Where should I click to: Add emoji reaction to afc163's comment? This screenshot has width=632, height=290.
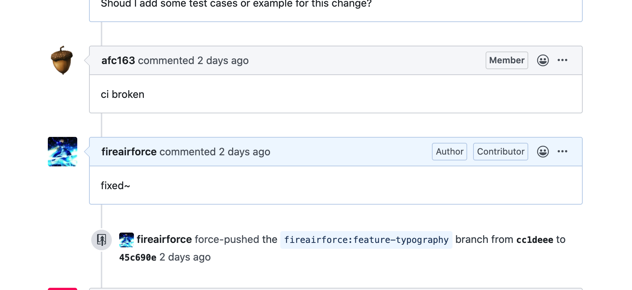[543, 60]
